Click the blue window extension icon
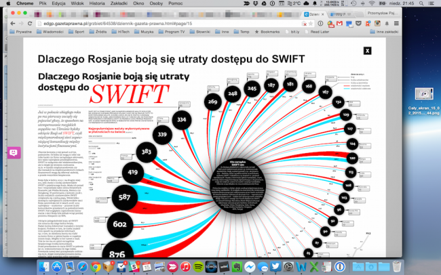The image size is (441, 275). (349, 24)
